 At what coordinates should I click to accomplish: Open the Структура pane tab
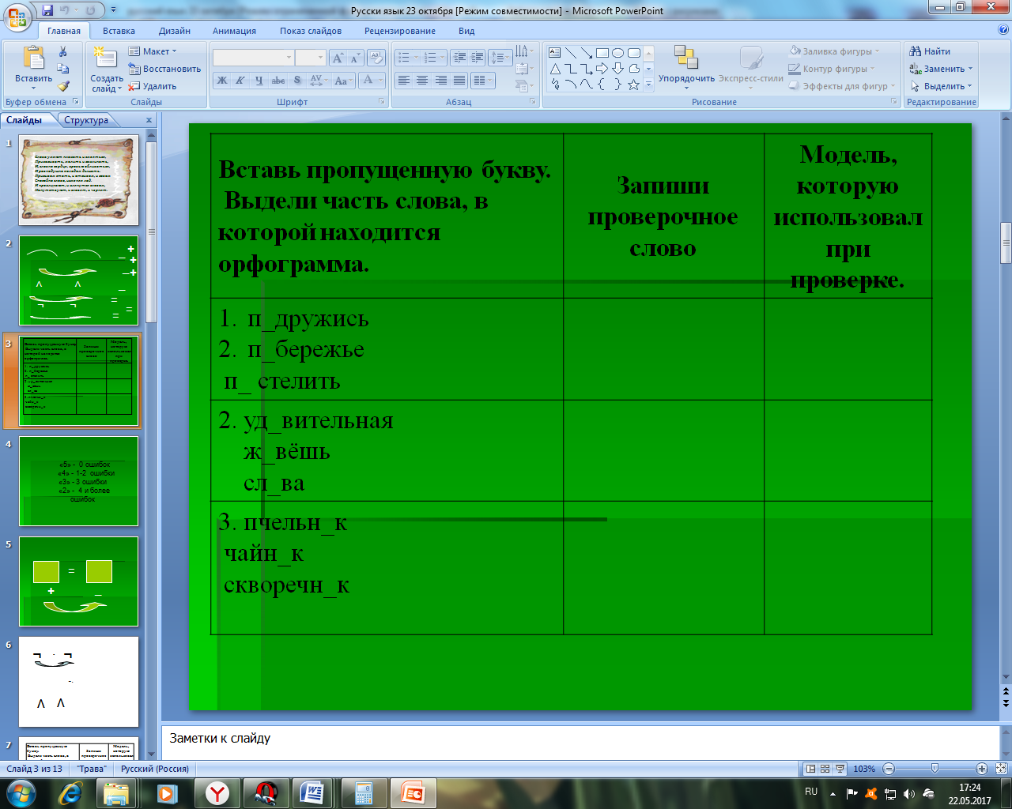(x=86, y=120)
